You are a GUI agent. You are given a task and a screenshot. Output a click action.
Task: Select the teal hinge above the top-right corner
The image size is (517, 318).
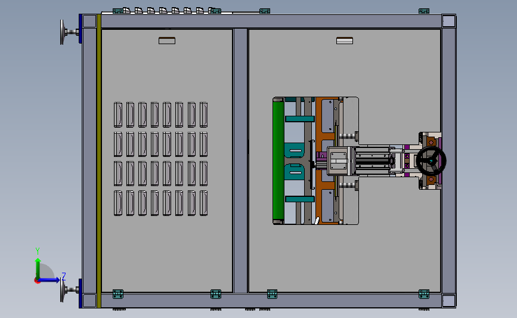[424, 11]
